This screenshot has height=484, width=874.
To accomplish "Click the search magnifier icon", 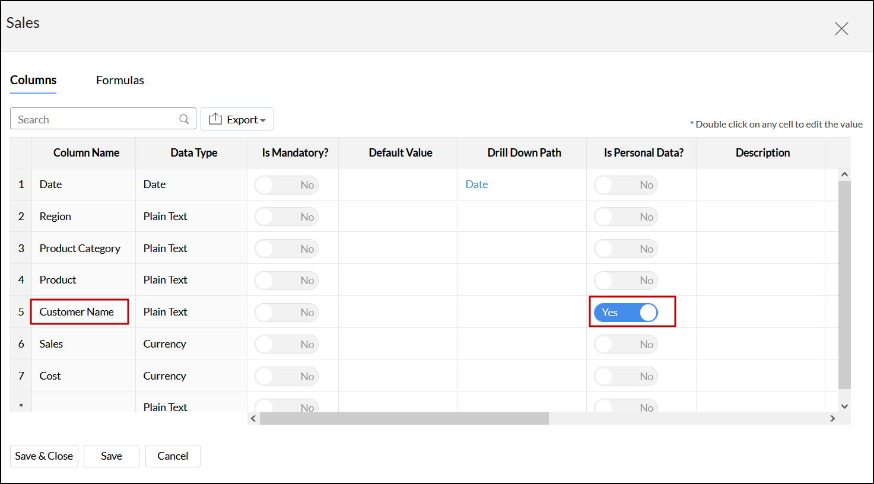I will pyautogui.click(x=184, y=119).
